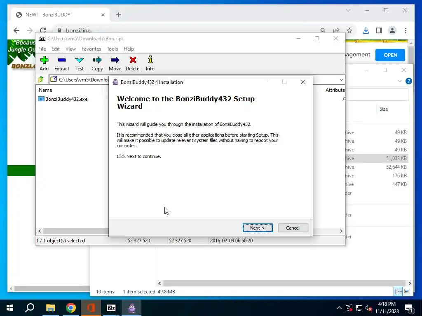The height and width of the screenshot is (316, 422).
Task: Switch to Chrome from the taskbar
Action: (71, 308)
